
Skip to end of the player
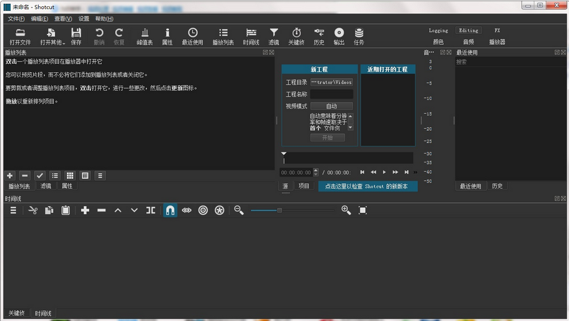(407, 173)
